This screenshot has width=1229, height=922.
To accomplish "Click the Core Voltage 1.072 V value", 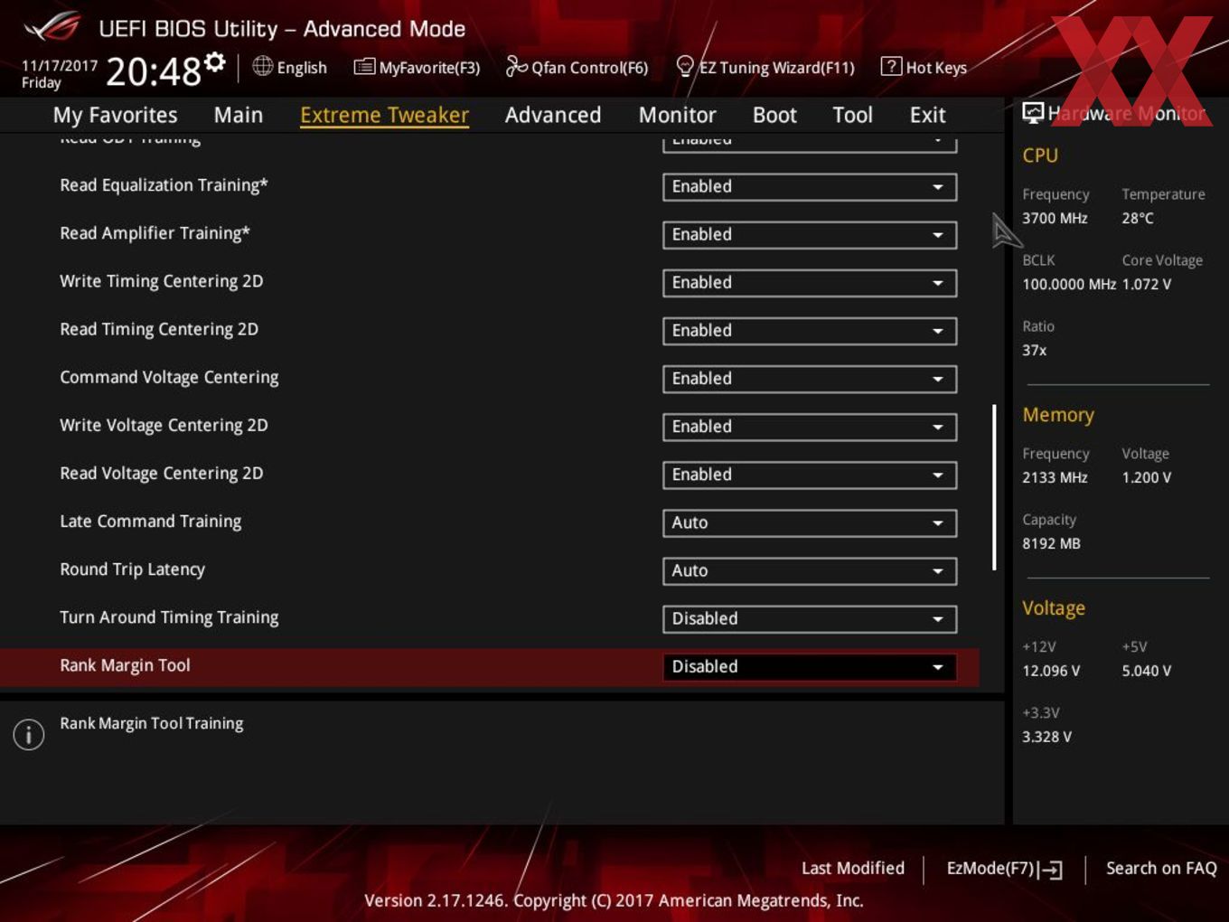I will tap(1147, 284).
